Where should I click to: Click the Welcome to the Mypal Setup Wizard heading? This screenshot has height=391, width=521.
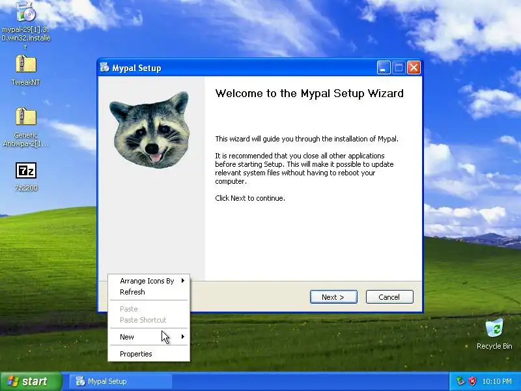coord(309,93)
